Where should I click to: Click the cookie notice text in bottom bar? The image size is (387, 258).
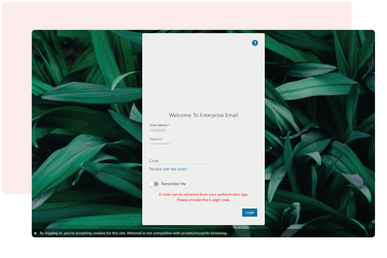coord(134,233)
